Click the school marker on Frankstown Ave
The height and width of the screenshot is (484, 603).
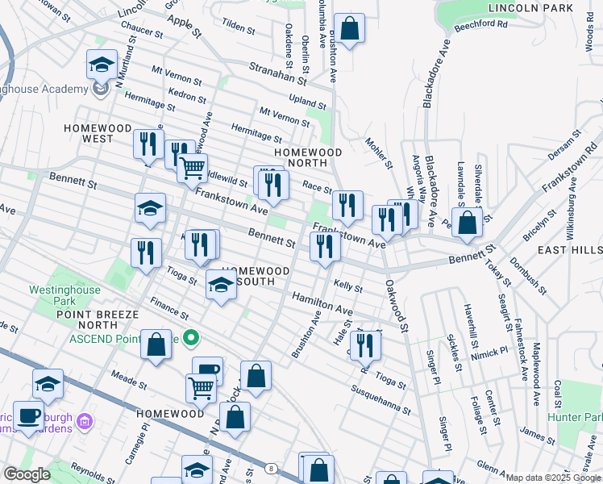click(150, 208)
